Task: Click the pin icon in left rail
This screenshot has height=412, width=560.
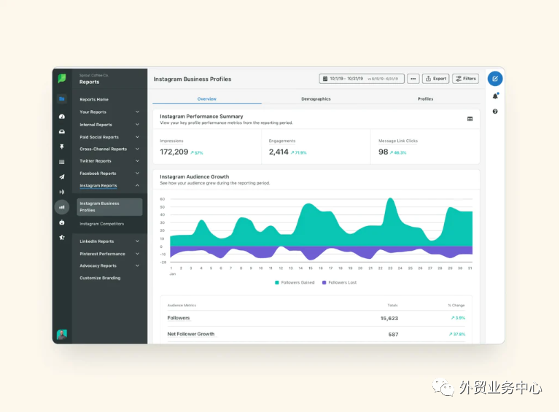Action: point(62,147)
